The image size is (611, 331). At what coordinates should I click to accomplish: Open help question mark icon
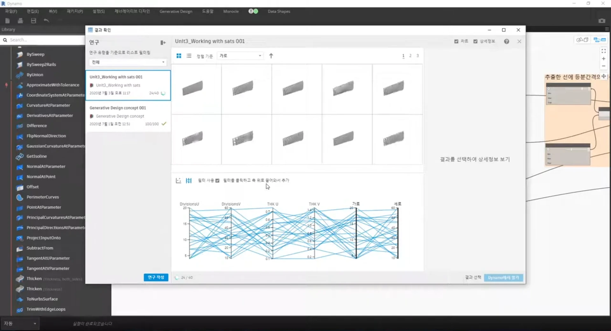[507, 41]
